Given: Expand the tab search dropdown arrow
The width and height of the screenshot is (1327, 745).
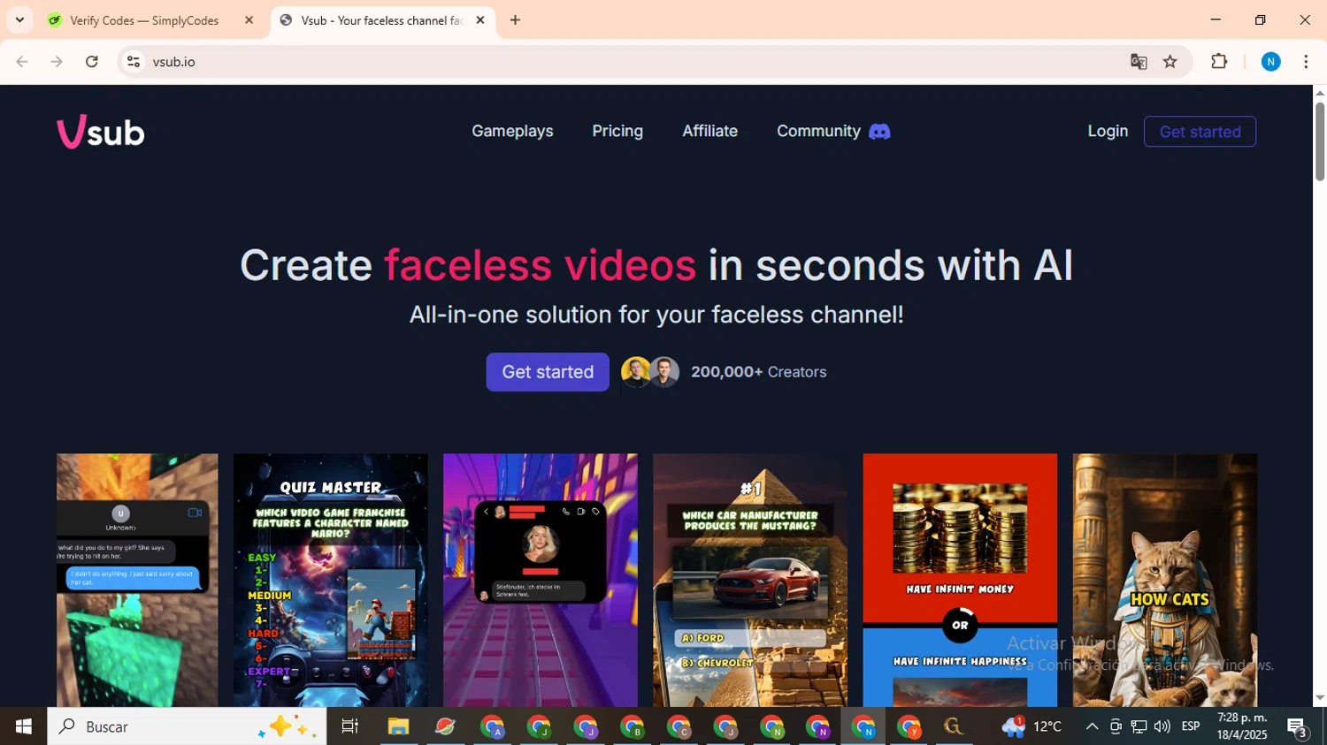Looking at the screenshot, I should (x=19, y=20).
